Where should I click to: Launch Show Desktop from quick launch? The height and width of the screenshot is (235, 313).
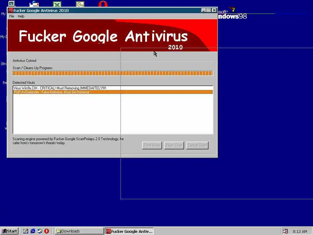26,231
